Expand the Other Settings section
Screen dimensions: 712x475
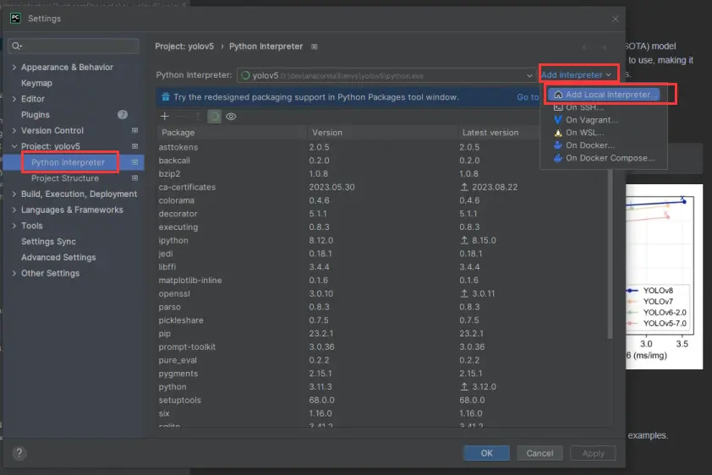pos(14,273)
